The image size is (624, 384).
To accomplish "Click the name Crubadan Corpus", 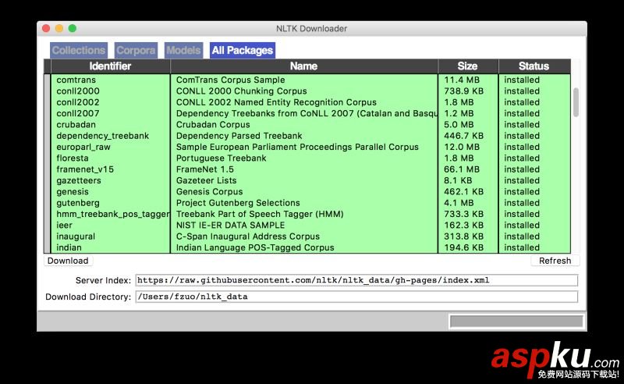I will click(x=213, y=125).
